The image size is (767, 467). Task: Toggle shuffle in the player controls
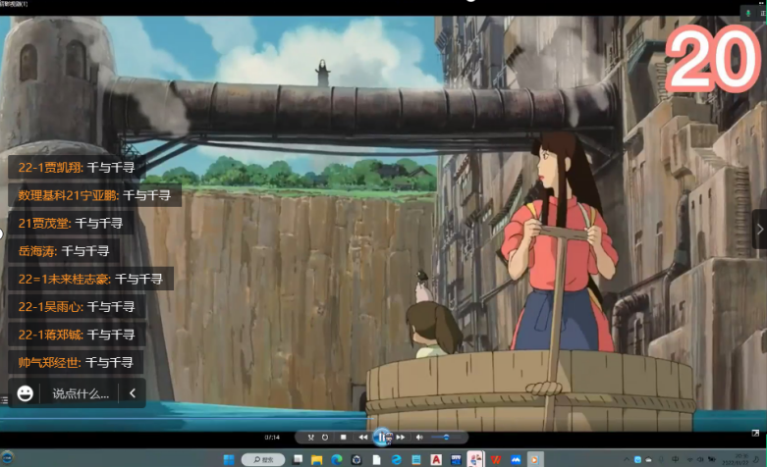(310, 438)
